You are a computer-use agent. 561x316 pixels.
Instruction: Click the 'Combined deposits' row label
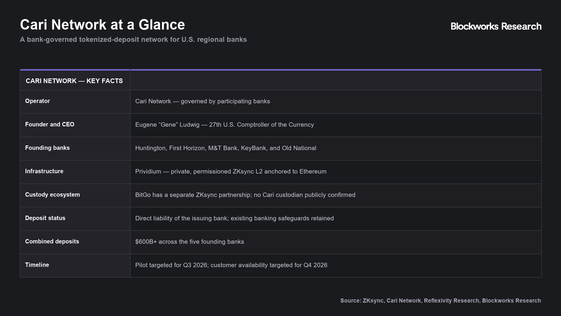(x=52, y=241)
